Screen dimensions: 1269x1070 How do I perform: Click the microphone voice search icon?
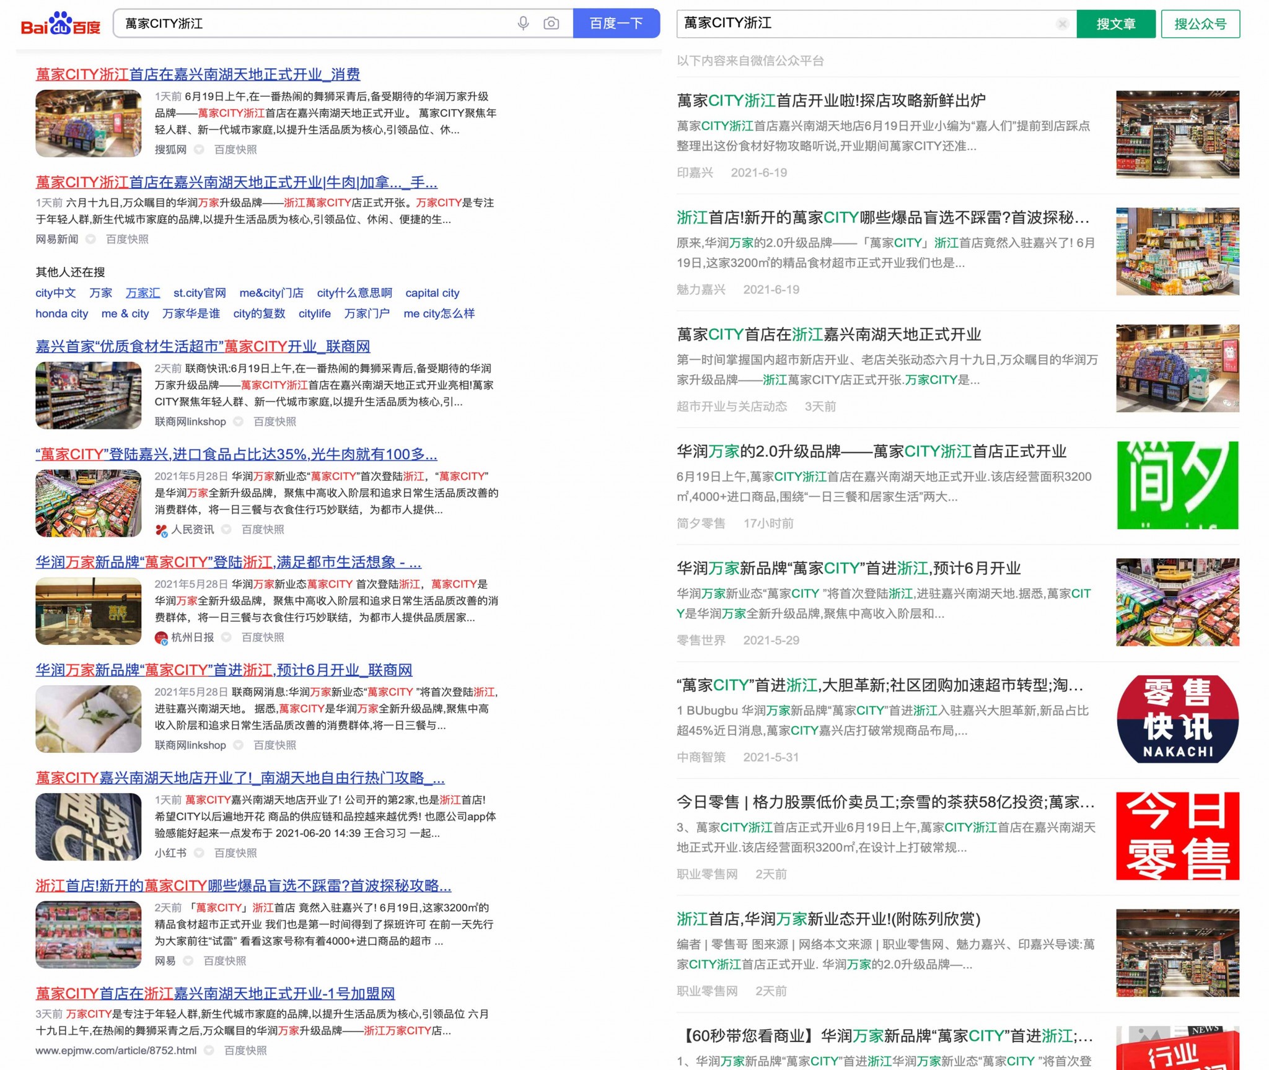tap(523, 24)
